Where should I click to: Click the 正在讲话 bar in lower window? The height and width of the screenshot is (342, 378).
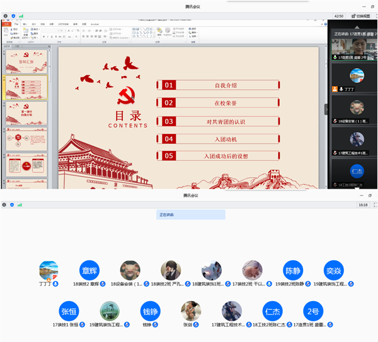191,214
